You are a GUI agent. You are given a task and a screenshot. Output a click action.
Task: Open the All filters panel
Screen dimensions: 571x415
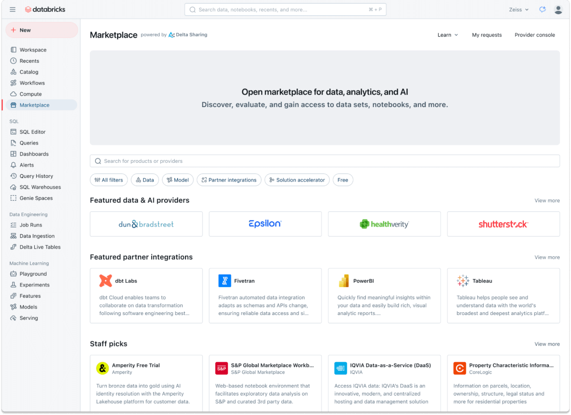point(109,180)
